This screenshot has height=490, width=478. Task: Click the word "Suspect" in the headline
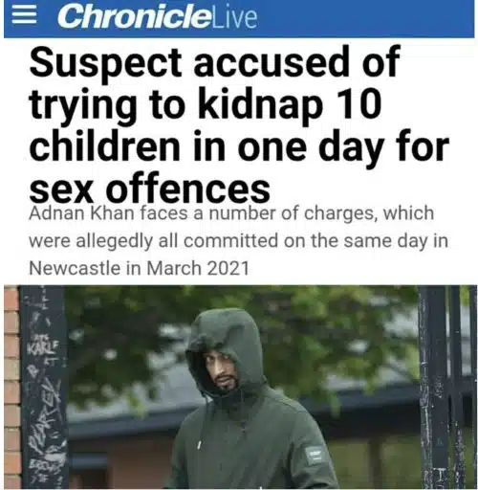(106, 64)
